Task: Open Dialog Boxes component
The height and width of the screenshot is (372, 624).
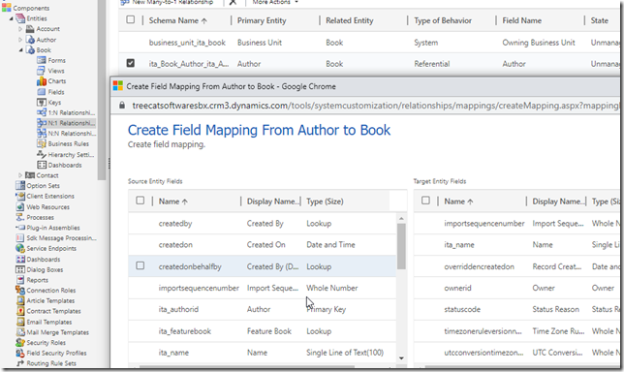Action: click(39, 269)
